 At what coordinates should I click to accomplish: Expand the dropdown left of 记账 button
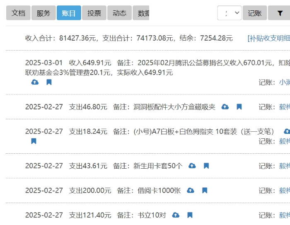click(x=230, y=13)
